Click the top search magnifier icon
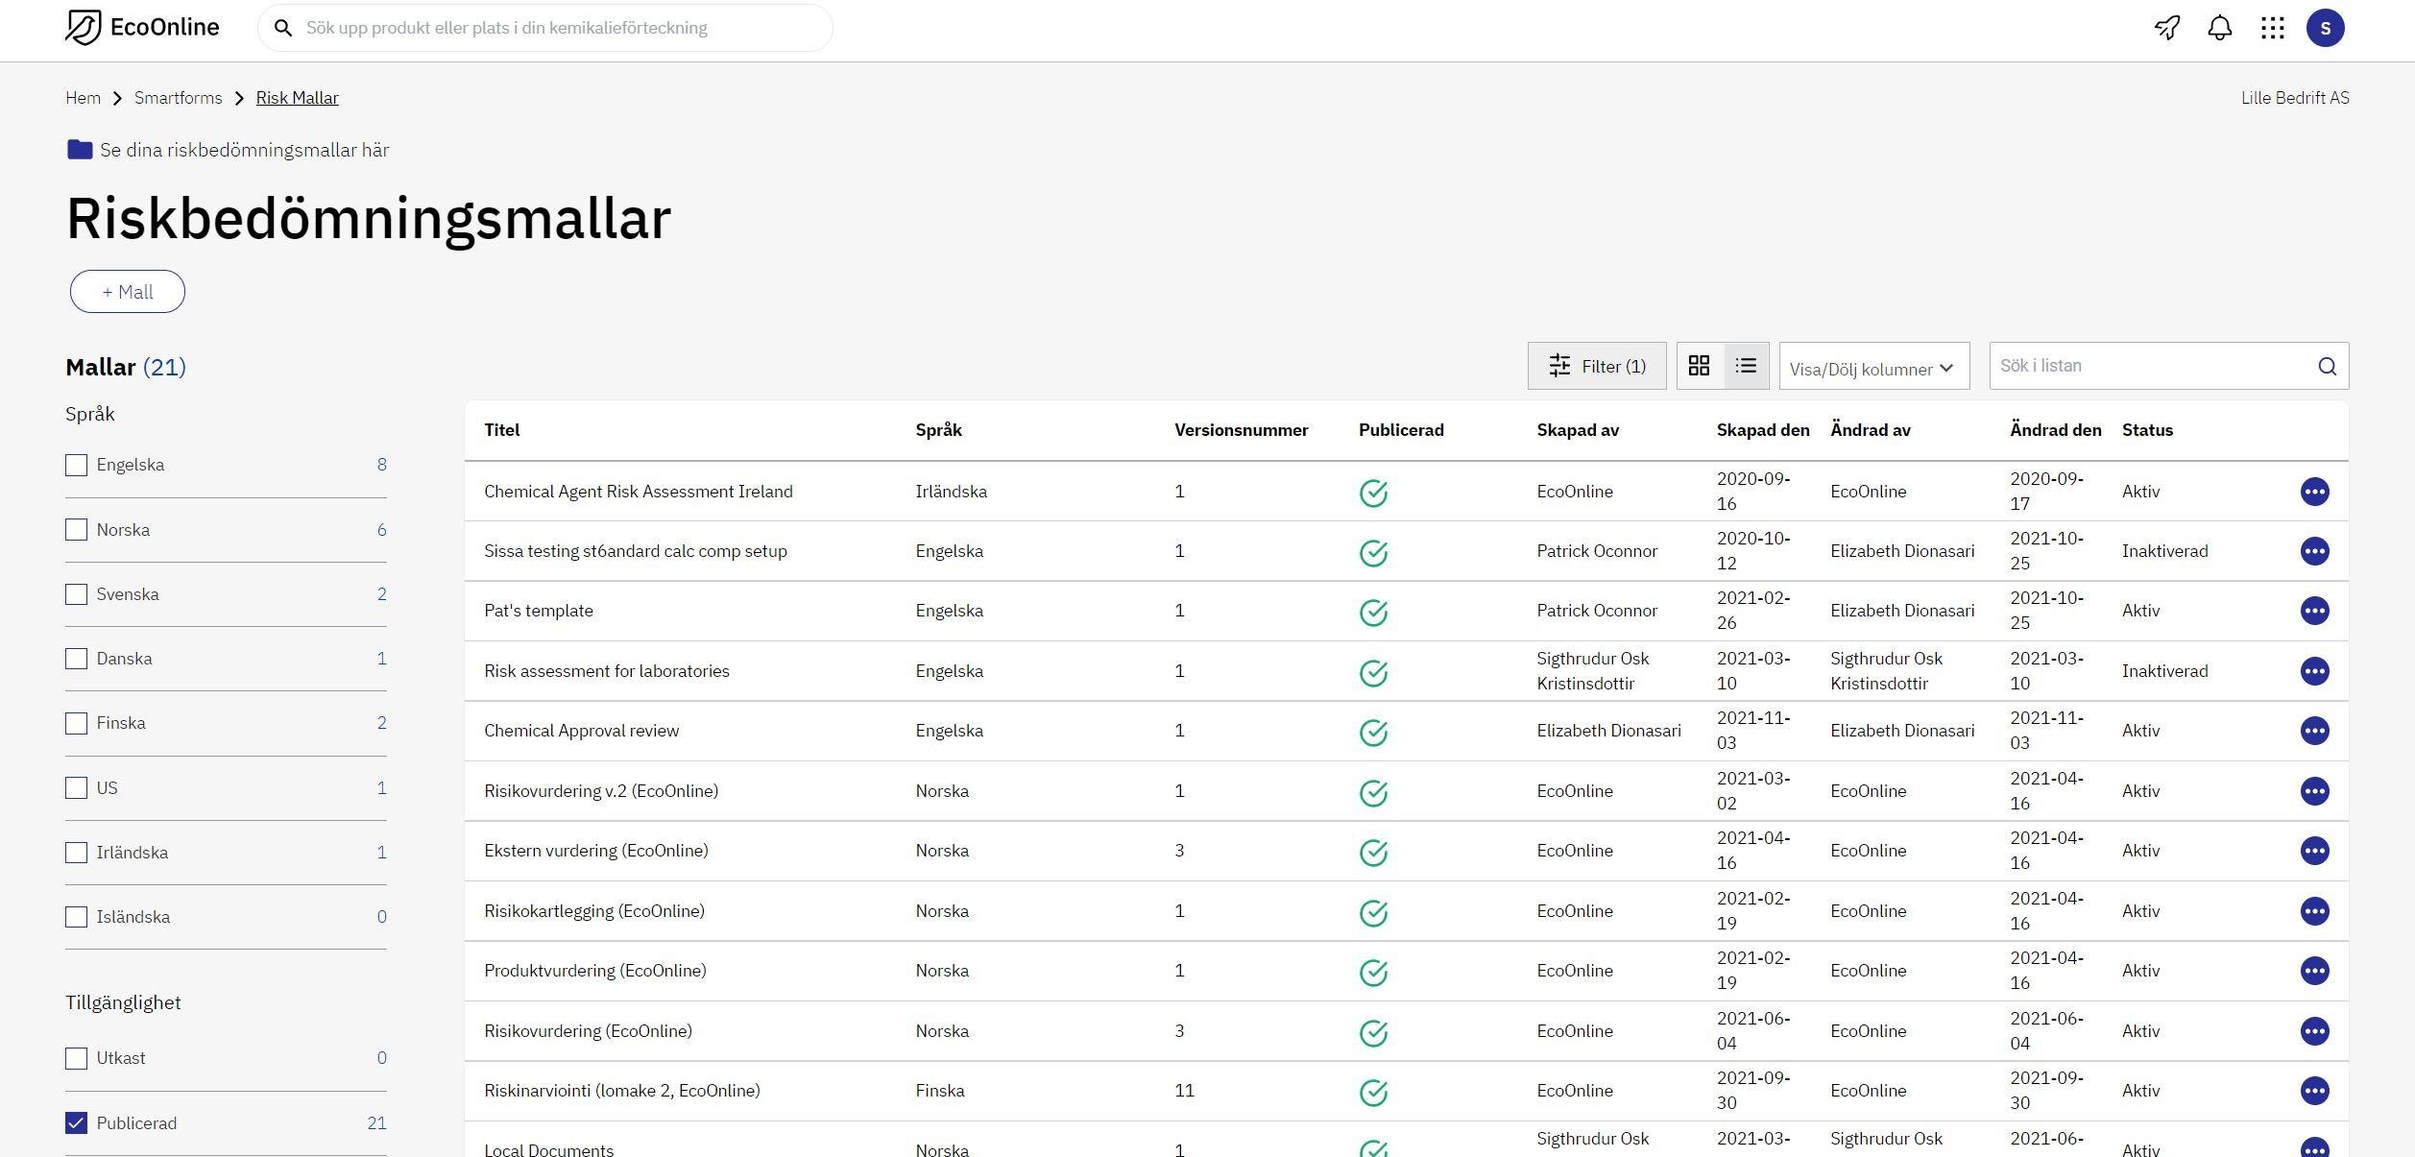This screenshot has width=2415, height=1157. pos(283,29)
